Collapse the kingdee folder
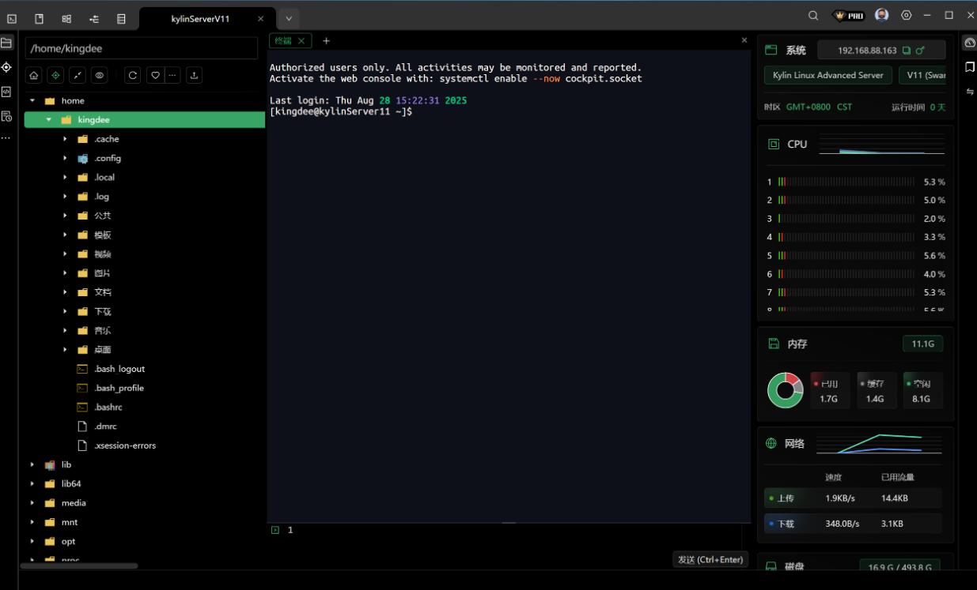The height and width of the screenshot is (590, 977). 49,120
